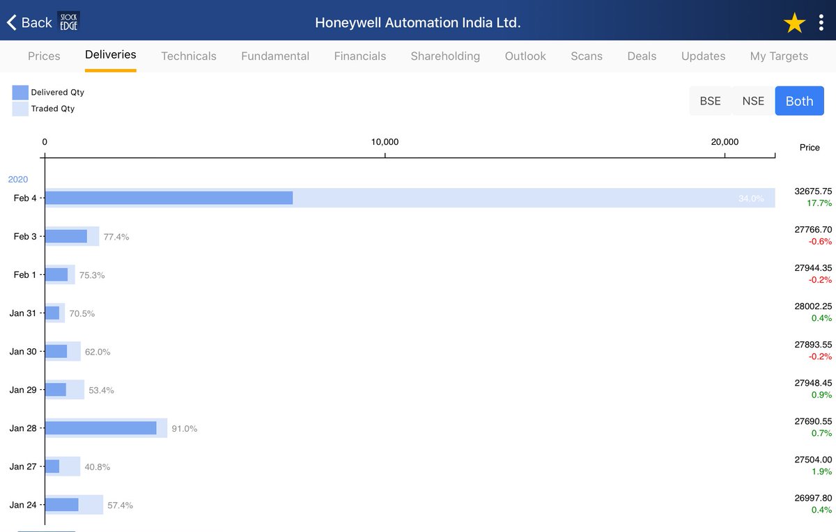Click the price 26997.80
836x532 pixels.
pyautogui.click(x=813, y=497)
